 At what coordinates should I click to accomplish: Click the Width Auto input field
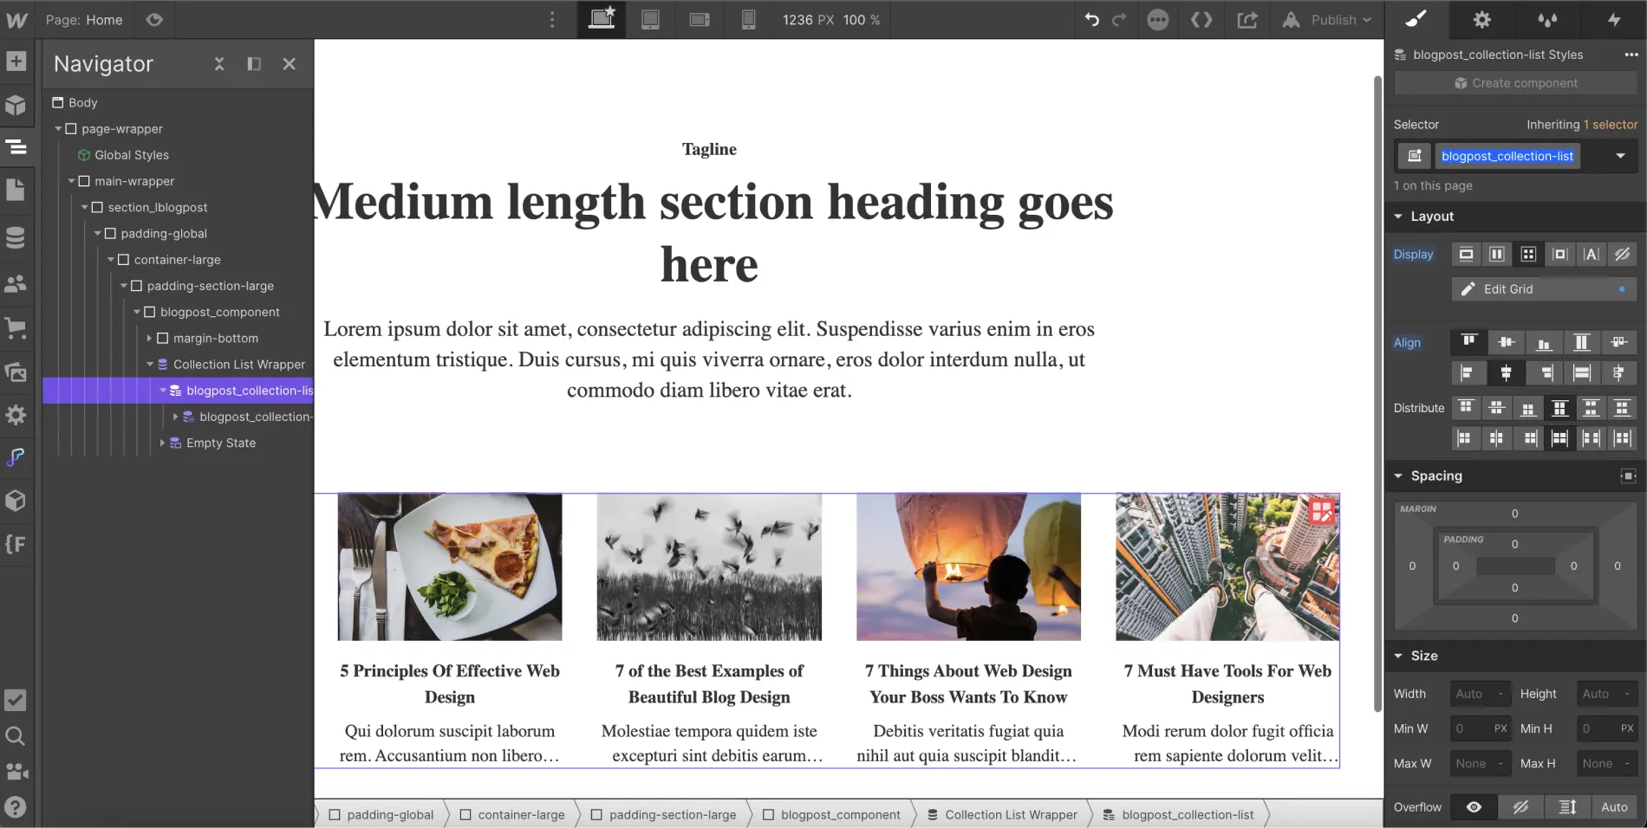pos(1481,694)
